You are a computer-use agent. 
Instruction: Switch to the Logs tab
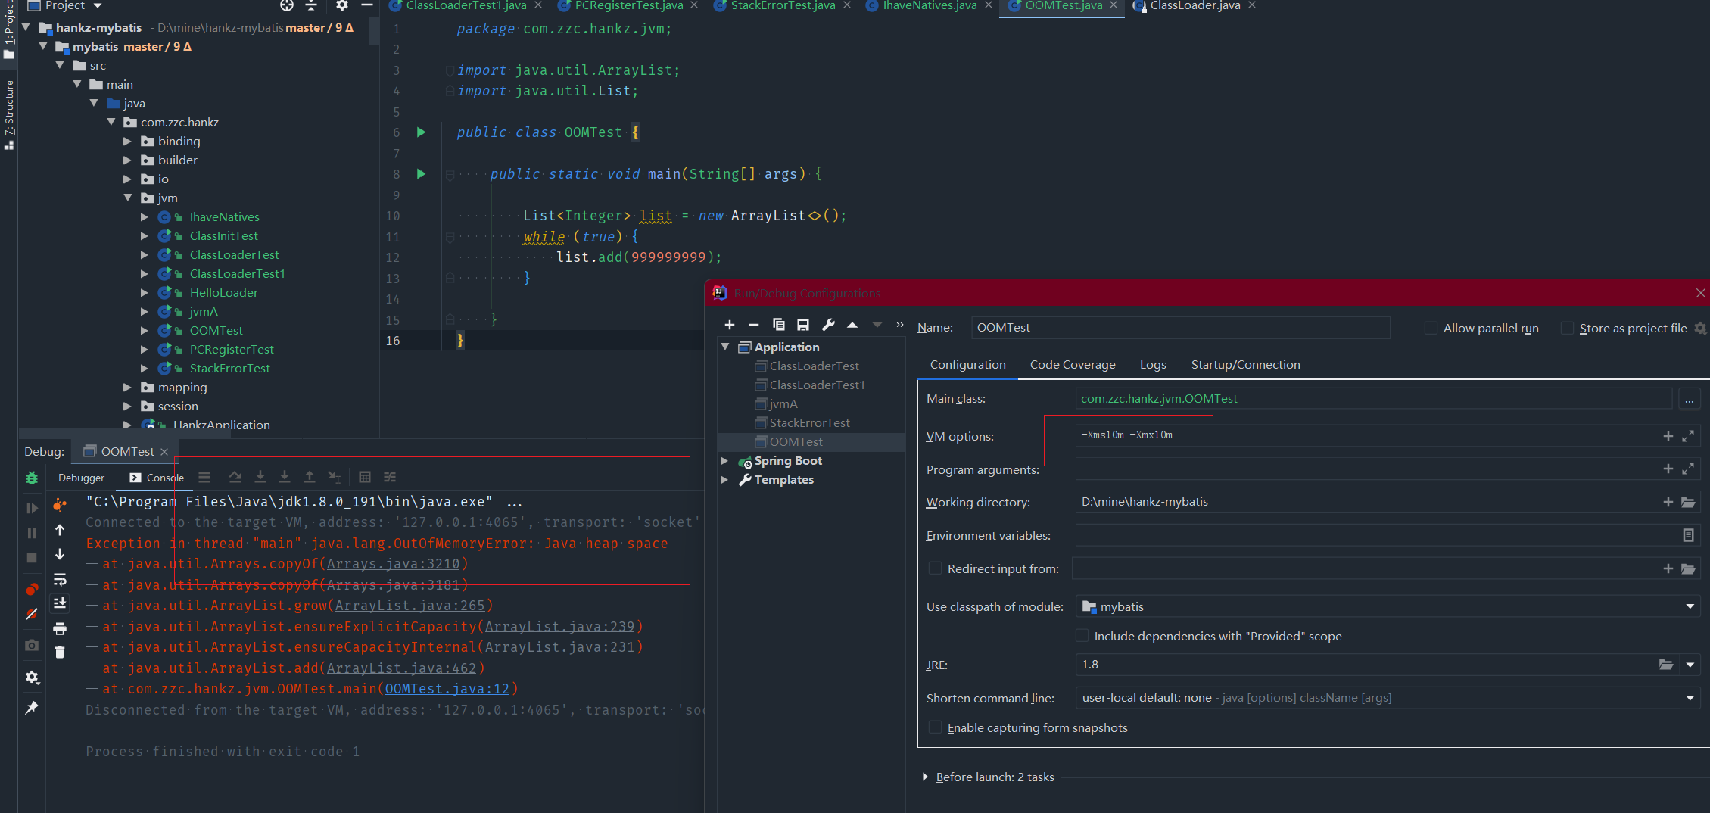(x=1153, y=364)
